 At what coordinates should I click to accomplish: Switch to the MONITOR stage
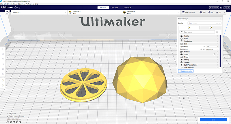pyautogui.click(x=127, y=8)
